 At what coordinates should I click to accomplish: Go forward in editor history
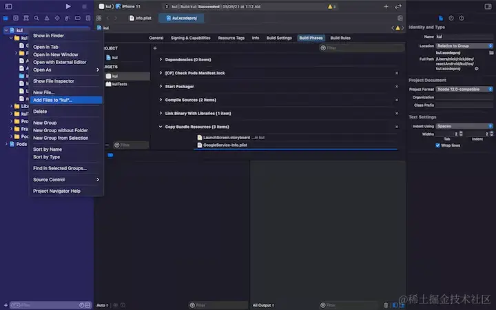pyautogui.click(x=116, y=19)
